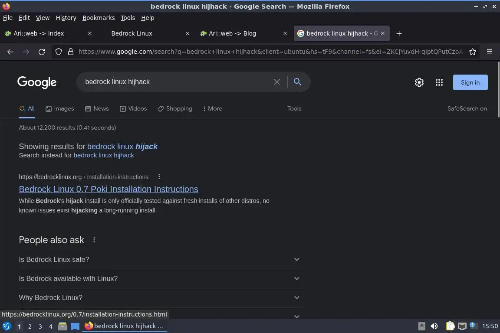Switch to the Ari::web -> Blog tab
The image size is (500, 333).
(242, 33)
